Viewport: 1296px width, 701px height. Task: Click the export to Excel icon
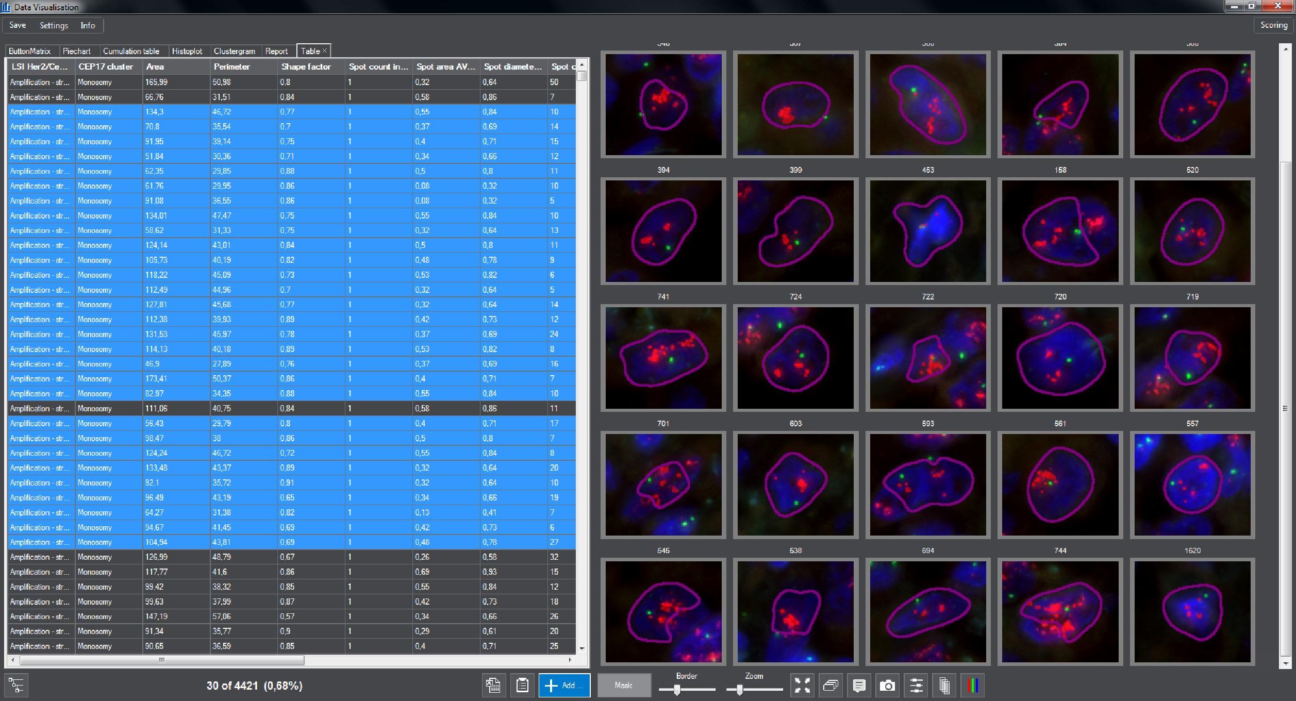point(493,685)
